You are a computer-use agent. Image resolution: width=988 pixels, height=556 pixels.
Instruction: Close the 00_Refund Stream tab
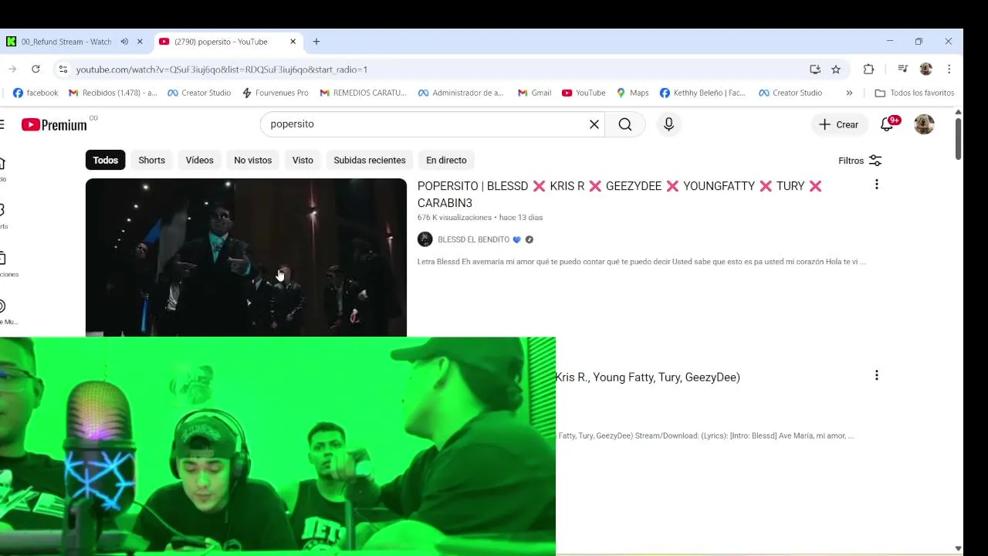click(140, 42)
